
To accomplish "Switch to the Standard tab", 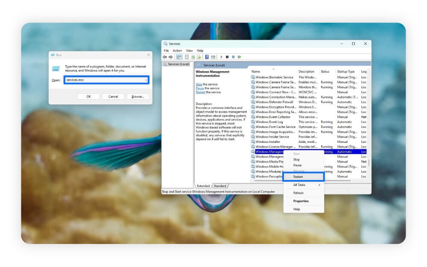I will click(x=220, y=186).
